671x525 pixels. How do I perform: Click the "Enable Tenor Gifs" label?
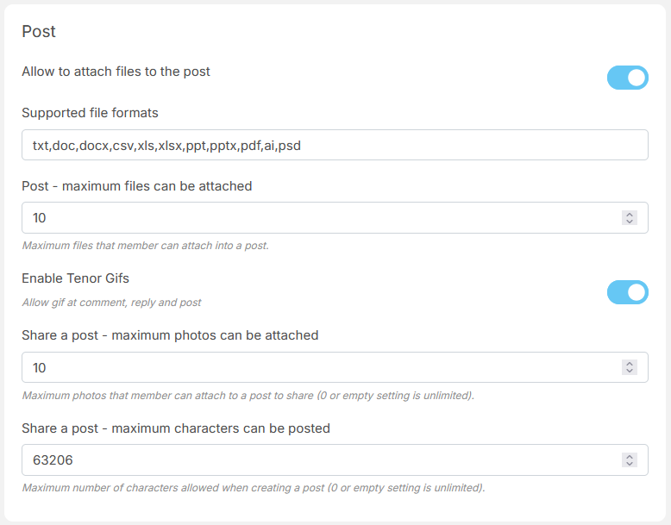tap(75, 278)
